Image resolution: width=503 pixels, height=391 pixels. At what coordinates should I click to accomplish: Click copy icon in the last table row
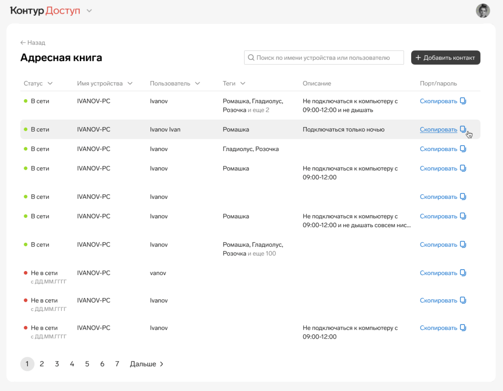(463, 328)
